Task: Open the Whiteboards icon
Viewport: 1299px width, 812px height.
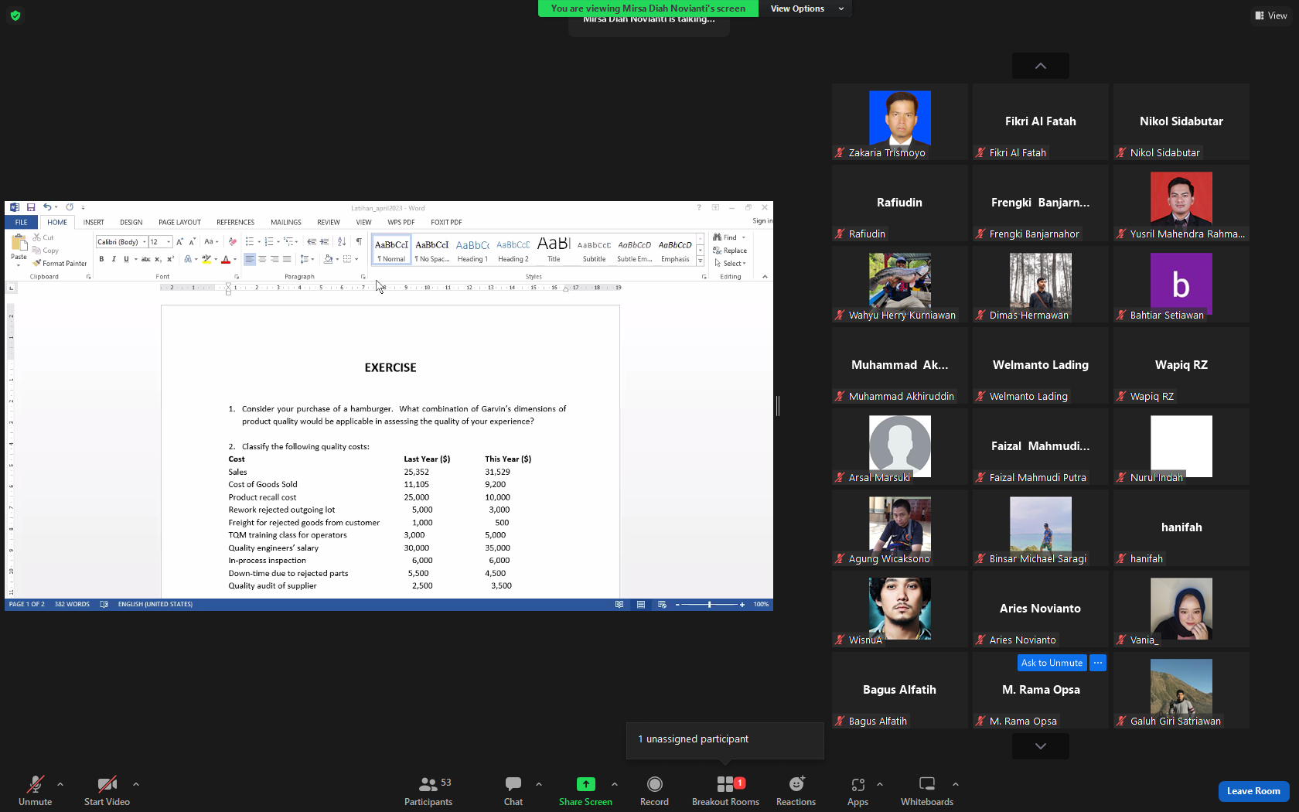Action: (927, 784)
